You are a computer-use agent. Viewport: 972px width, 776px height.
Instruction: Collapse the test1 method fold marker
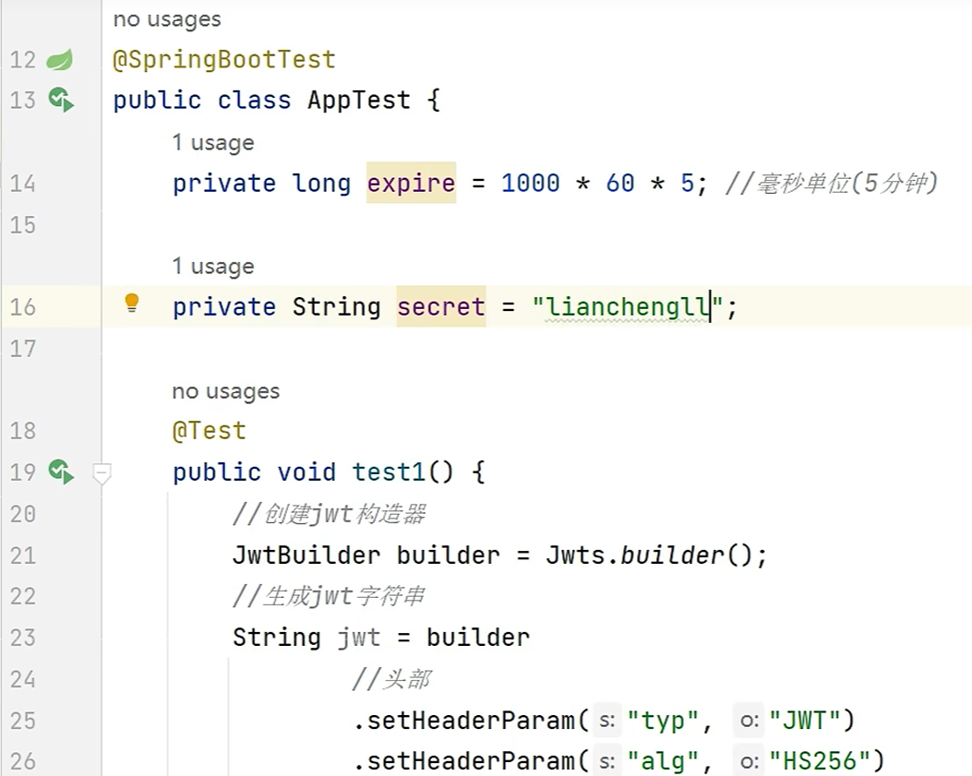pos(102,473)
